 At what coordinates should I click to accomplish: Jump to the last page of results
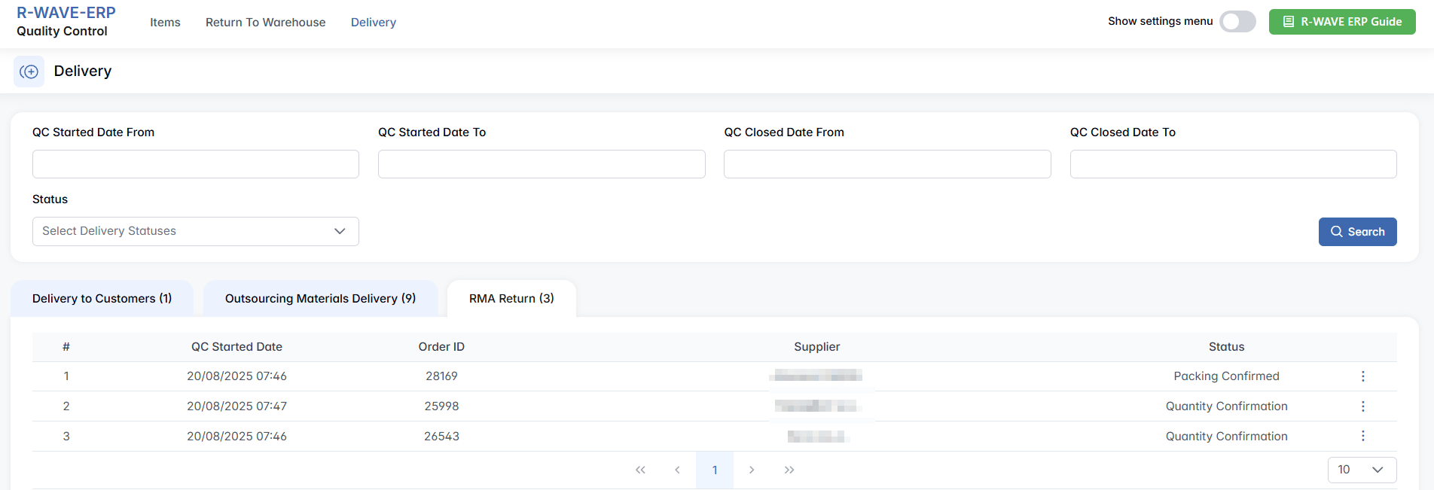pos(789,470)
